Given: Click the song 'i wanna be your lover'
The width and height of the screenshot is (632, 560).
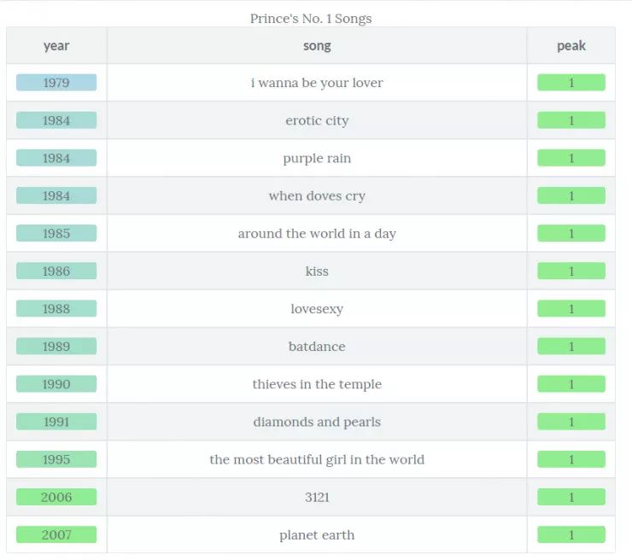Looking at the screenshot, I should coord(317,83).
